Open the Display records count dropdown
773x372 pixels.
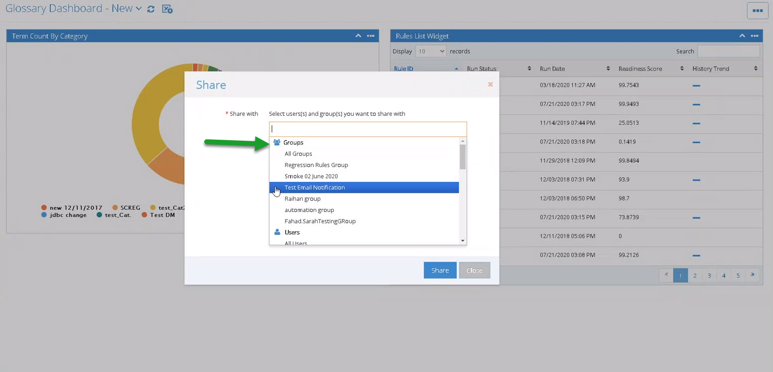tap(430, 51)
